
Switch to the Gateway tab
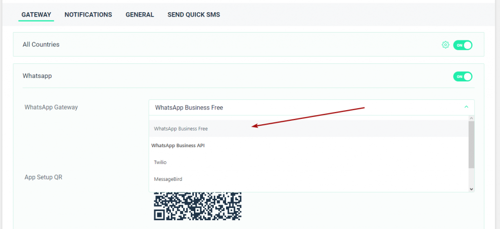(36, 15)
